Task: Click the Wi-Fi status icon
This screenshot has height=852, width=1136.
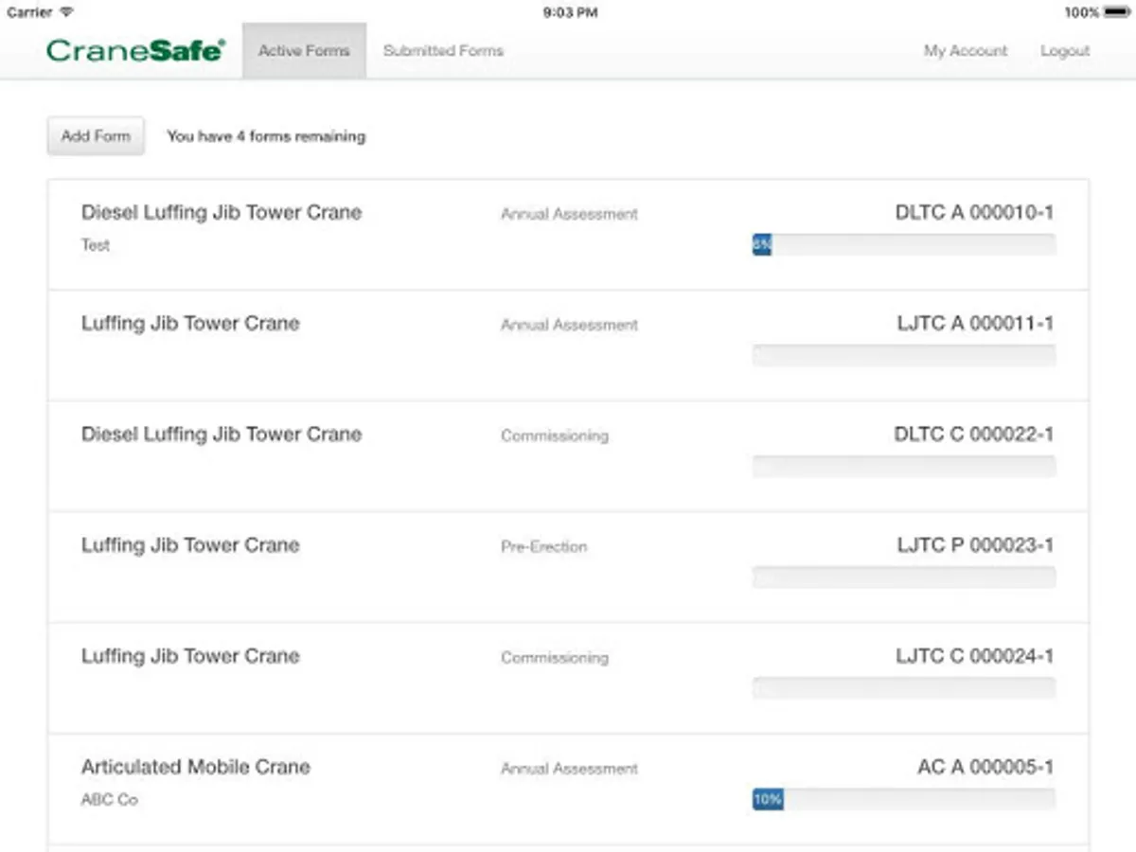Action: [x=66, y=12]
